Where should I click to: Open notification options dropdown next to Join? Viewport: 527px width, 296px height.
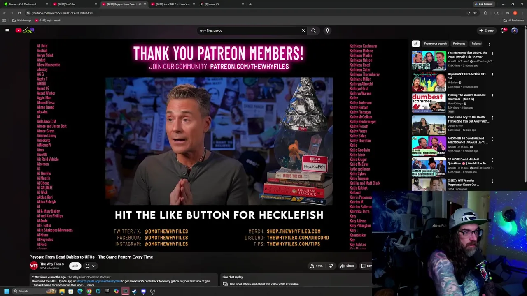[x=90, y=266]
